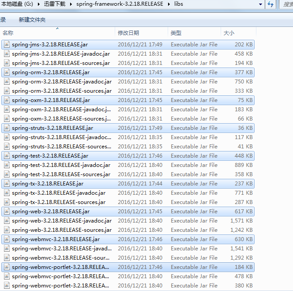Sort files by the 大小 column header
293x291 pixels.
[x=238, y=33]
